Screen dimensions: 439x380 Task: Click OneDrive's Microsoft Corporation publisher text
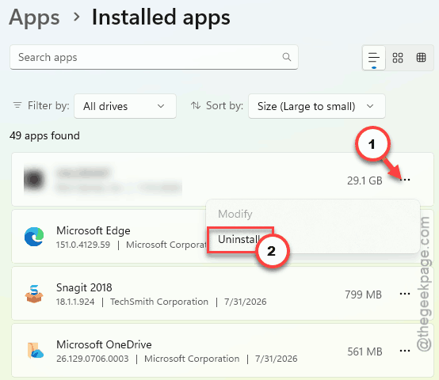click(192, 359)
